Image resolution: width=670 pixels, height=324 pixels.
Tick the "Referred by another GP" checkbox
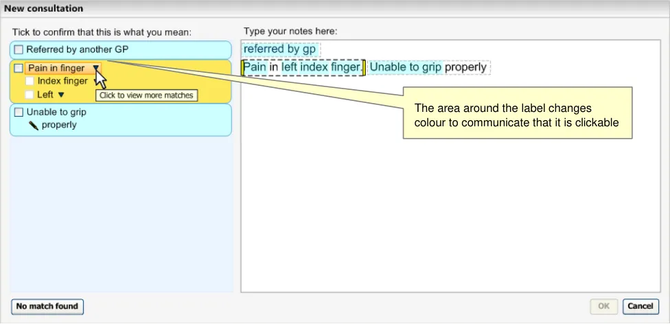click(19, 50)
